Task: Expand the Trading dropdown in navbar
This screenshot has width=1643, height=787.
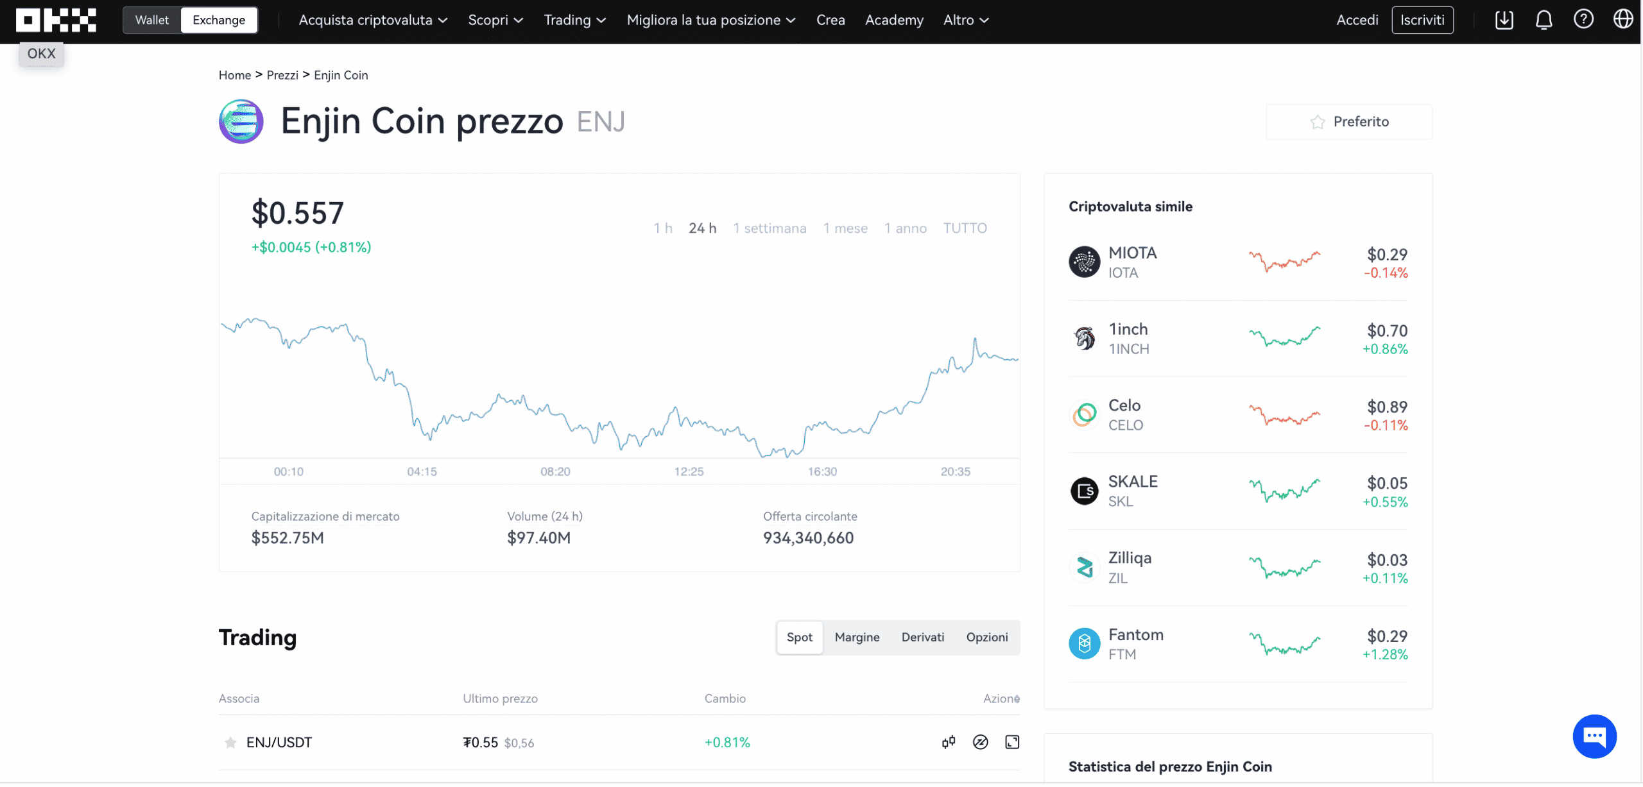Action: click(x=574, y=20)
